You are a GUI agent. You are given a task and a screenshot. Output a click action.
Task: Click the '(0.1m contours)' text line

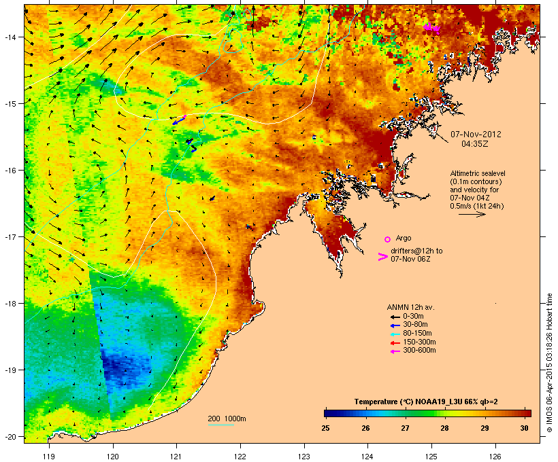click(x=476, y=181)
